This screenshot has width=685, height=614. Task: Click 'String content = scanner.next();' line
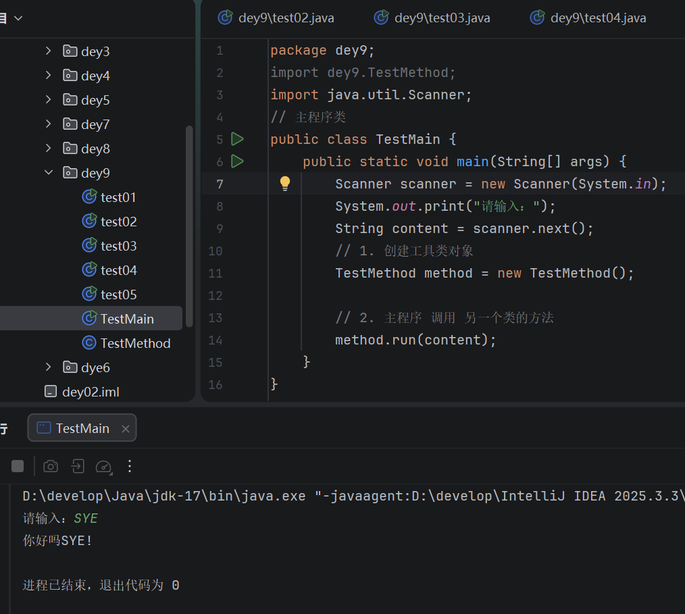(x=464, y=228)
